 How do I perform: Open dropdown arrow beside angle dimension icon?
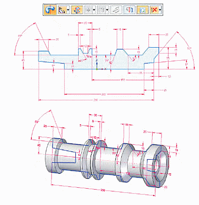(x=68, y=10)
